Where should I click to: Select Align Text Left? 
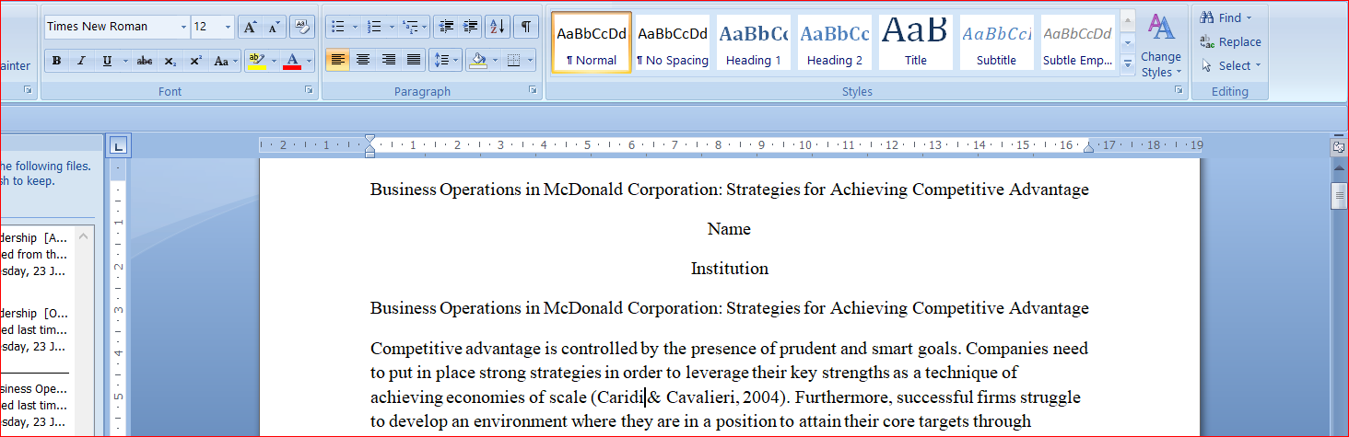pyautogui.click(x=338, y=61)
